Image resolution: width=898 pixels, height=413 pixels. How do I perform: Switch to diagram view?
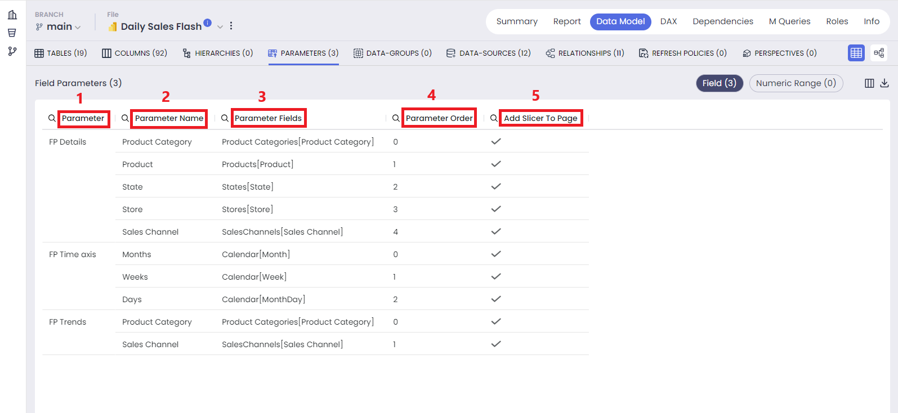(x=879, y=53)
